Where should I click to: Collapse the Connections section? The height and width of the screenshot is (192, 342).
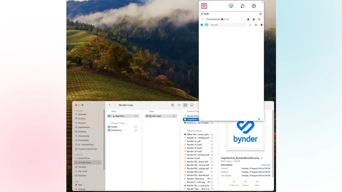click(202, 19)
